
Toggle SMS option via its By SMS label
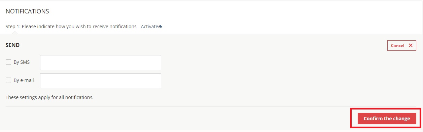click(x=22, y=62)
